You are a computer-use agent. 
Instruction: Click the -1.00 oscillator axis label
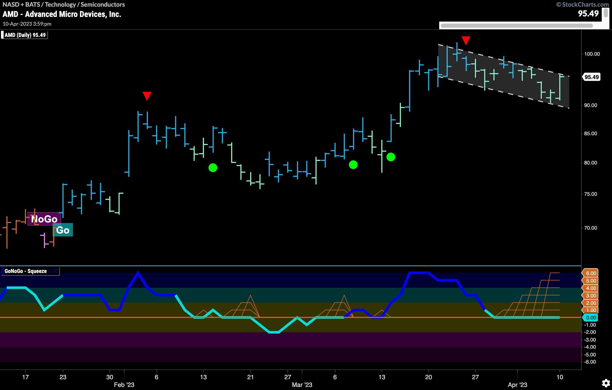point(590,325)
